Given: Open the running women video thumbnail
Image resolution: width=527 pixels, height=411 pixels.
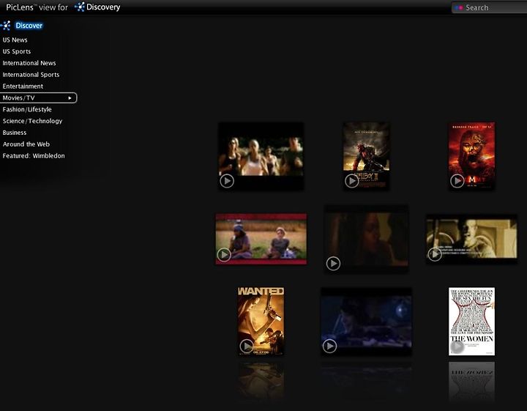Looking at the screenshot, I should [261, 156].
